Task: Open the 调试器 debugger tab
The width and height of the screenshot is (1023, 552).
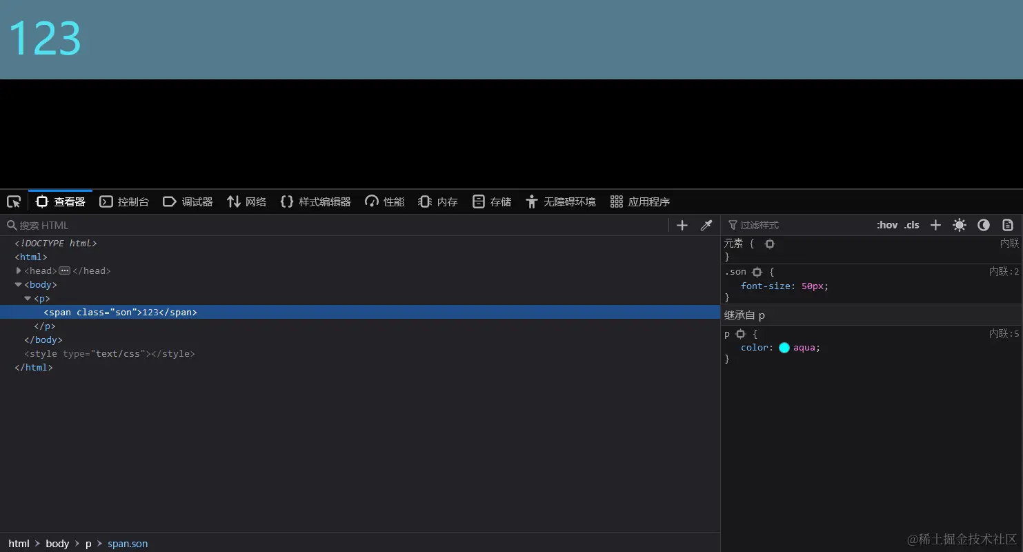Action: pos(188,202)
